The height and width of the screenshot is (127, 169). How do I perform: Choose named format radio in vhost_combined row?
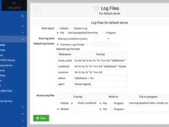[x=72, y=103]
